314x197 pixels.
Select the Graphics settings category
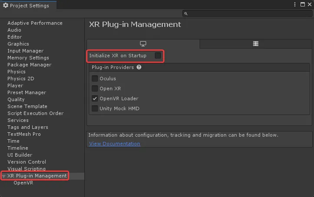[x=18, y=44]
